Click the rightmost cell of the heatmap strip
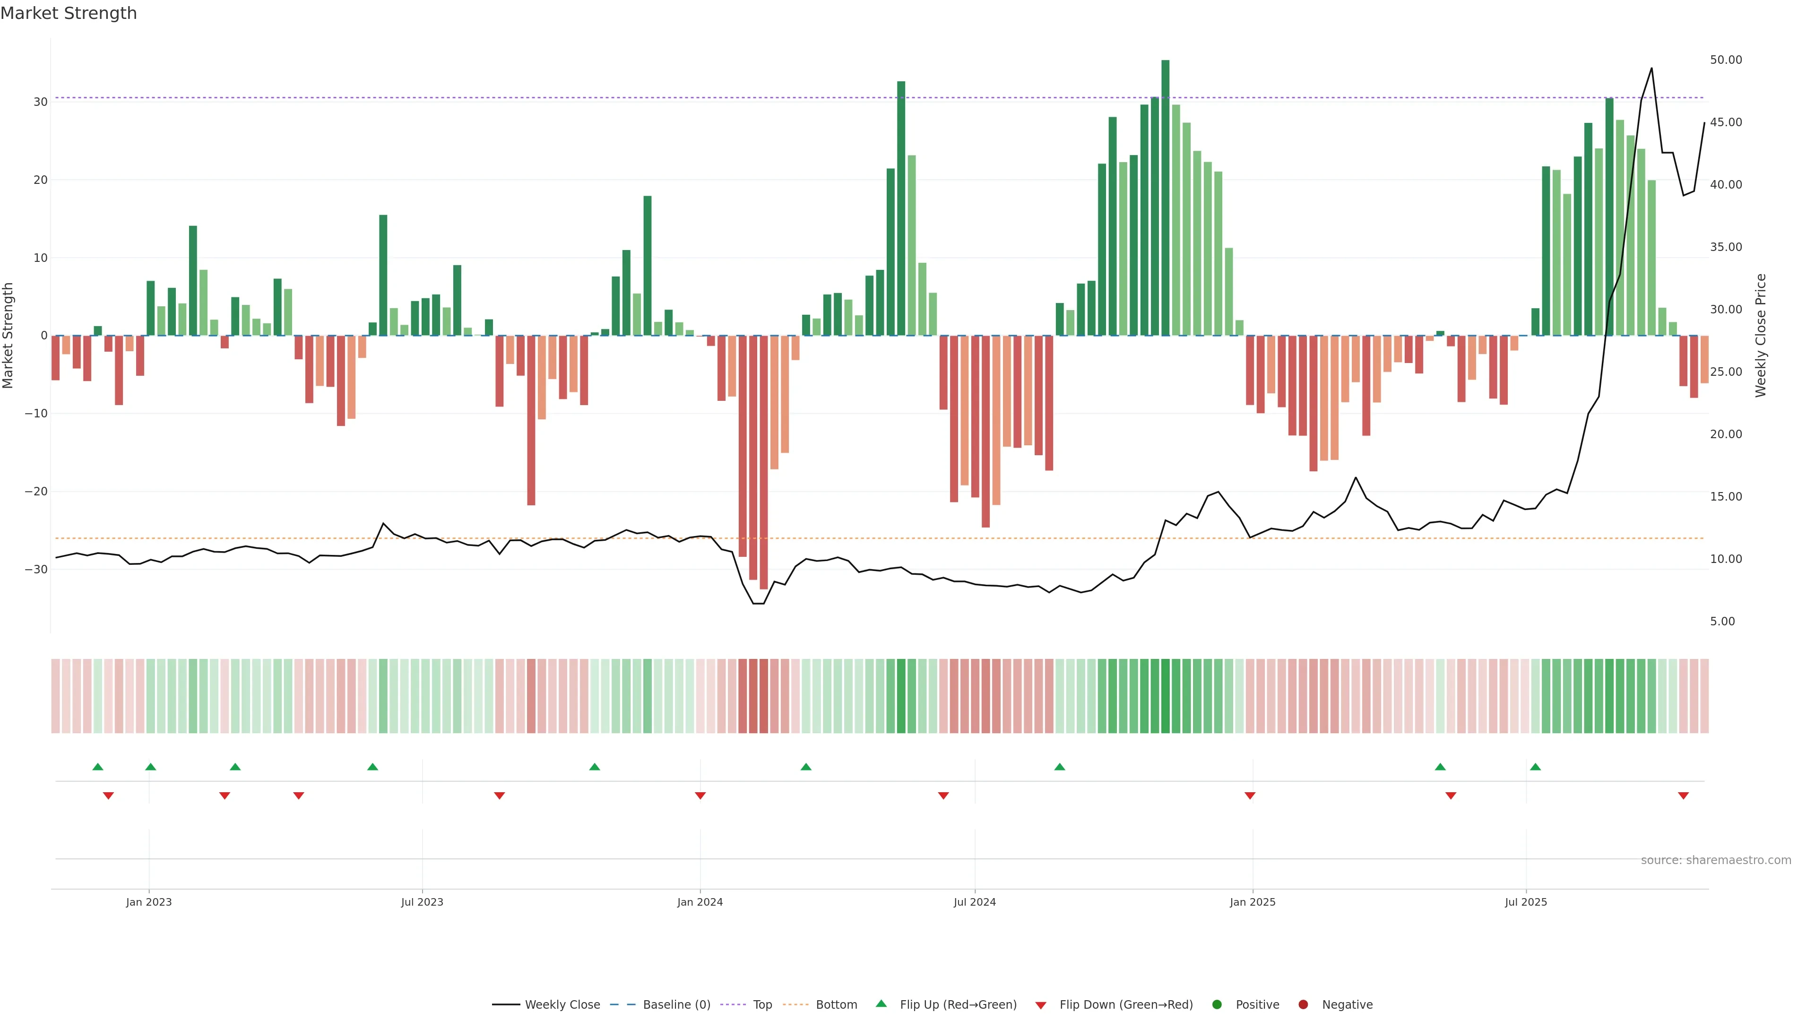This screenshot has width=1815, height=1021. 1704,695
